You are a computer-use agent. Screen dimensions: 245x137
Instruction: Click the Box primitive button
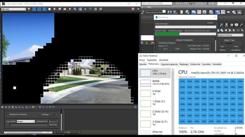coord(222,46)
